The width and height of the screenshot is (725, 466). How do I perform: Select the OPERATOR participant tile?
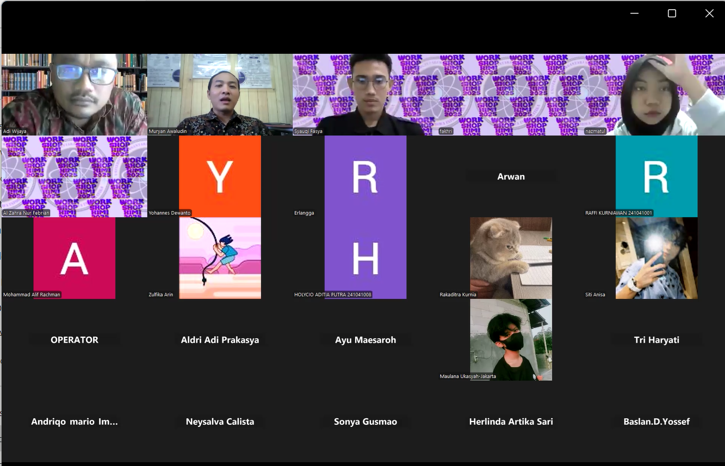pos(75,340)
